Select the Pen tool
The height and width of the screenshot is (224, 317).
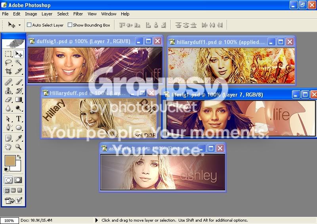[8, 127]
